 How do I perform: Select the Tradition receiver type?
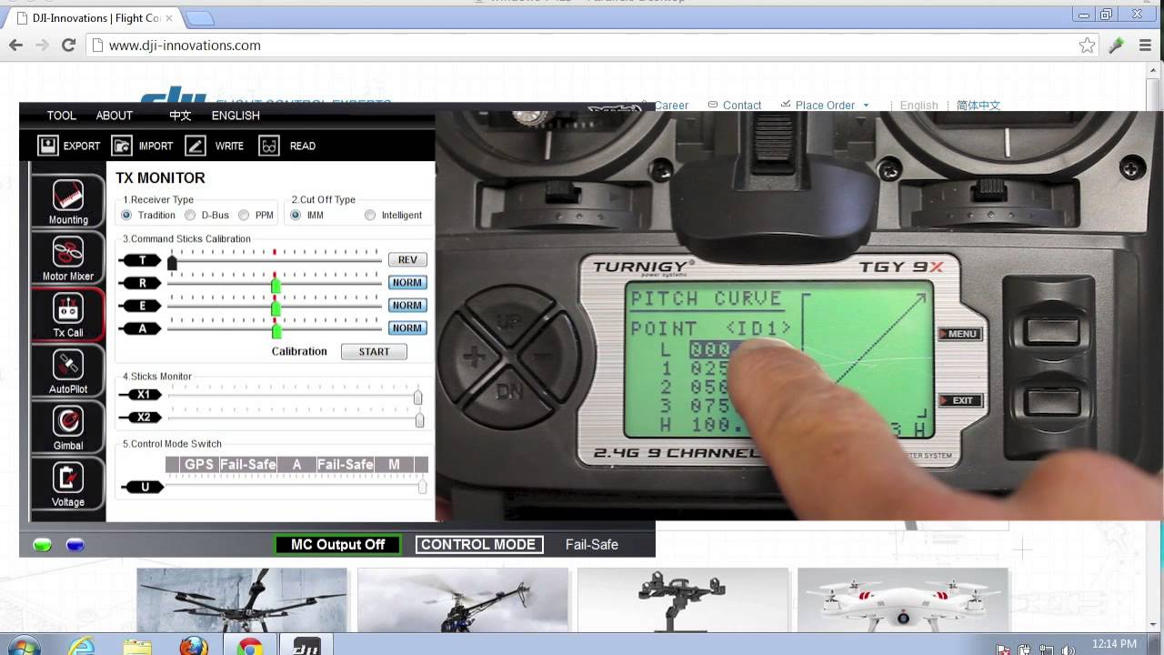pos(126,215)
